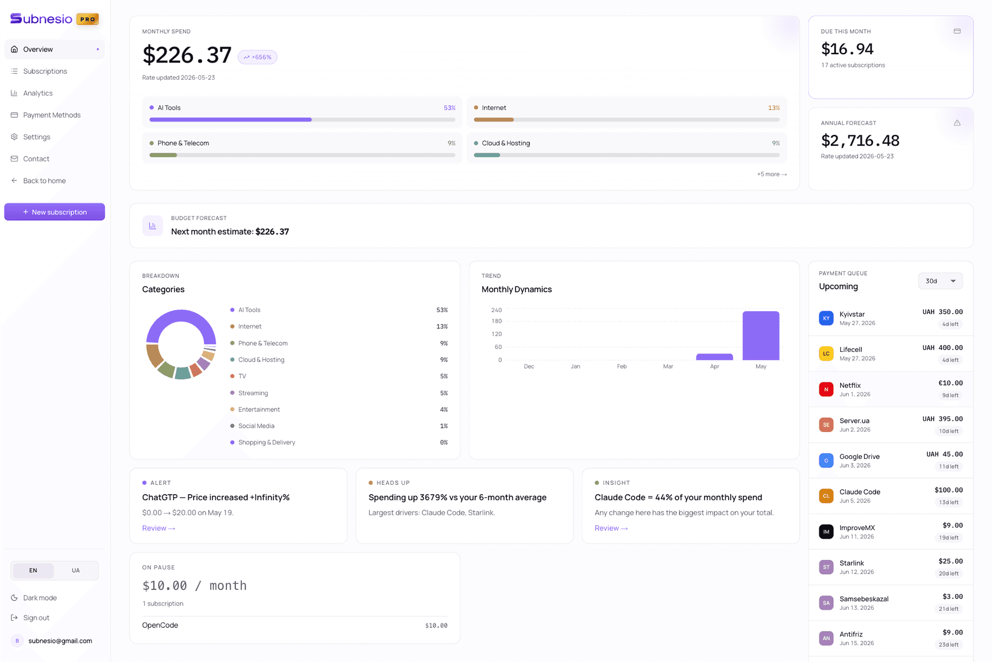This screenshot has height=662, width=992.
Task: Expand the +5 more categories link
Action: tap(772, 174)
